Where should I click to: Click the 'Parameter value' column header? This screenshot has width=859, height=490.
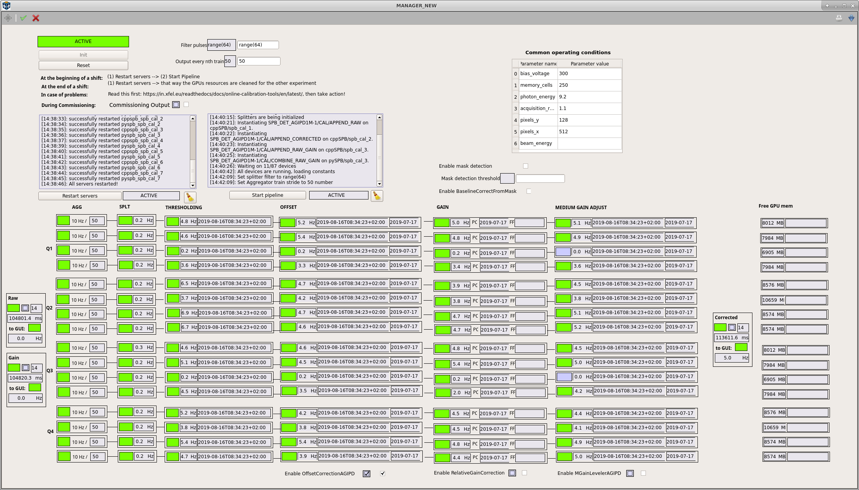point(590,64)
